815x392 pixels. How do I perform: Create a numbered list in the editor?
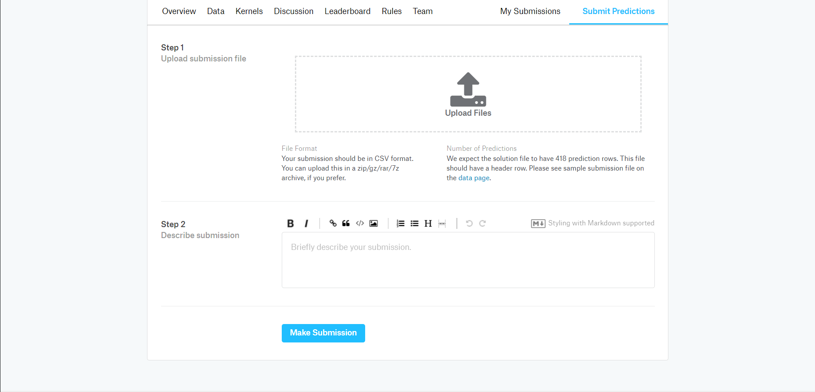400,223
